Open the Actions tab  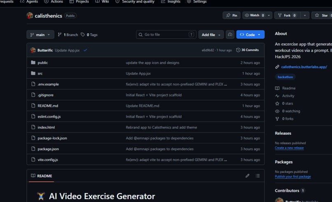[x=54, y=2]
